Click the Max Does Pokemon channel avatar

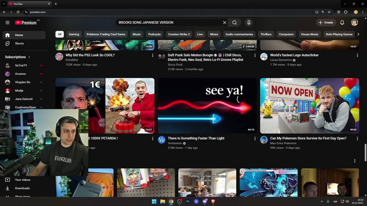264,140
